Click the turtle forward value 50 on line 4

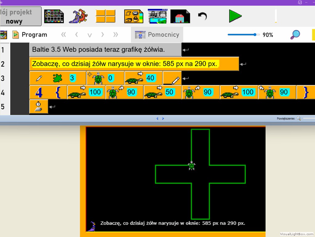point(169,92)
